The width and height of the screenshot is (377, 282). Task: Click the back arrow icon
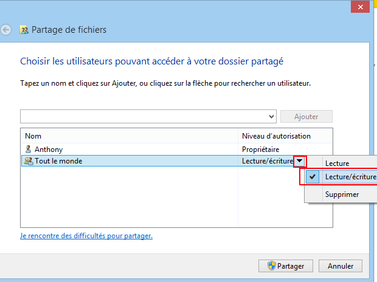point(5,30)
